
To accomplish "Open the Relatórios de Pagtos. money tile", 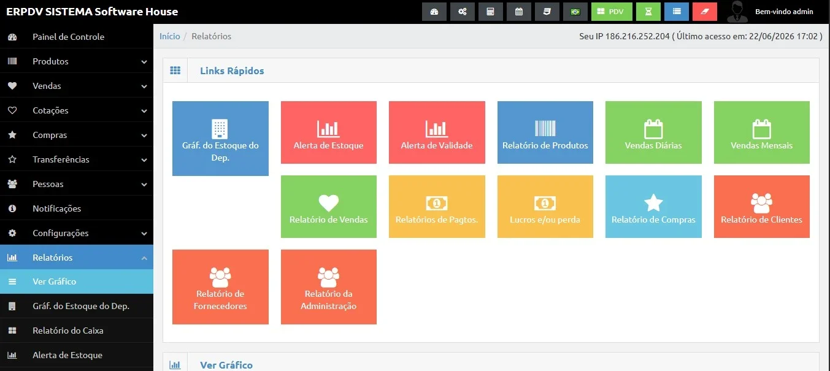I will click(437, 207).
